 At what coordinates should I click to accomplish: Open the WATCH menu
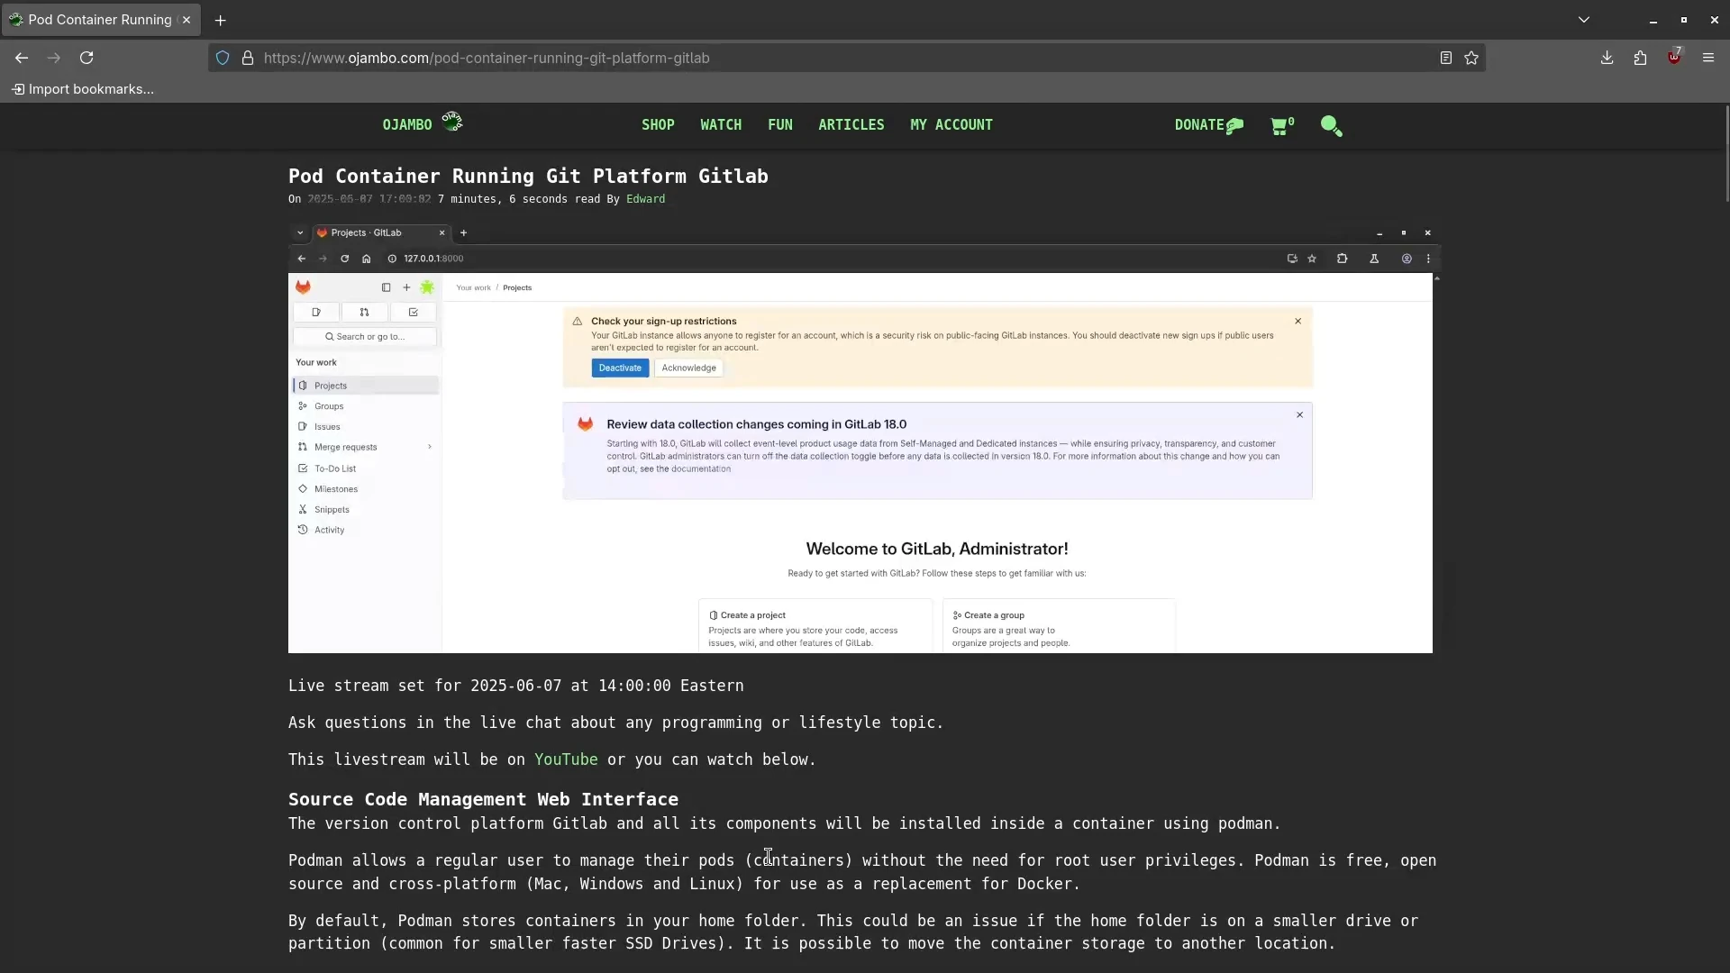(x=721, y=125)
